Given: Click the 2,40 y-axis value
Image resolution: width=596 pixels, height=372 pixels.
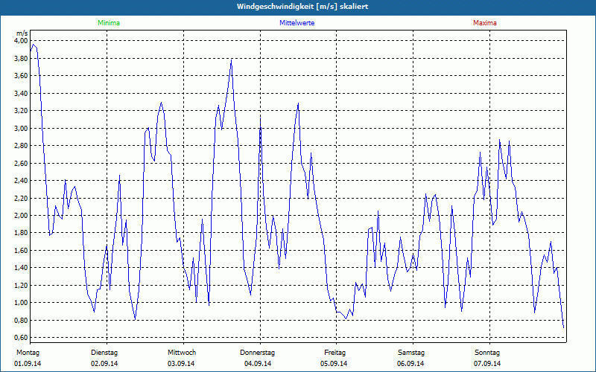Looking at the screenshot, I should (x=22, y=181).
